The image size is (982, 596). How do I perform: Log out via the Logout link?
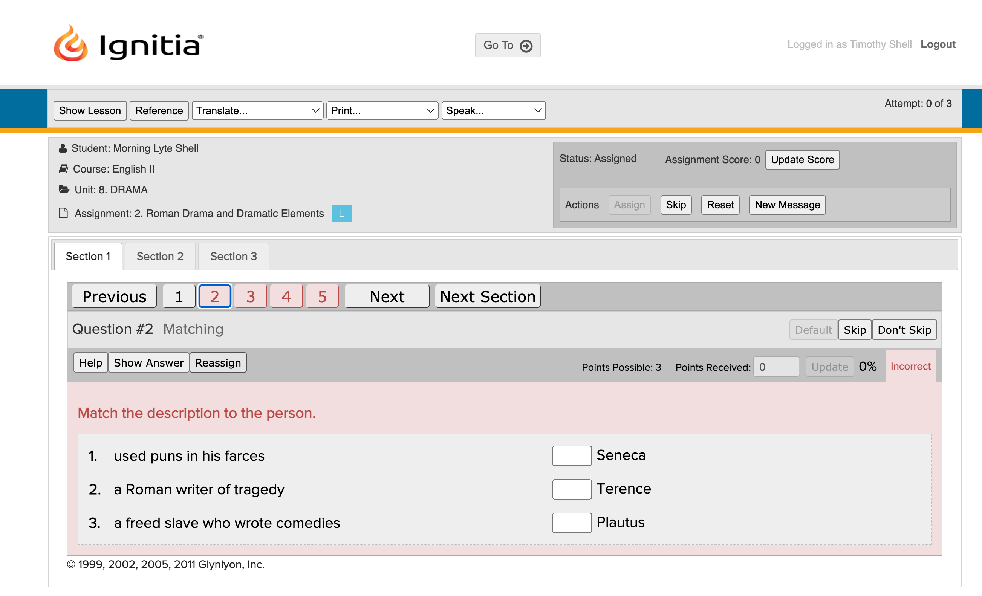click(938, 44)
